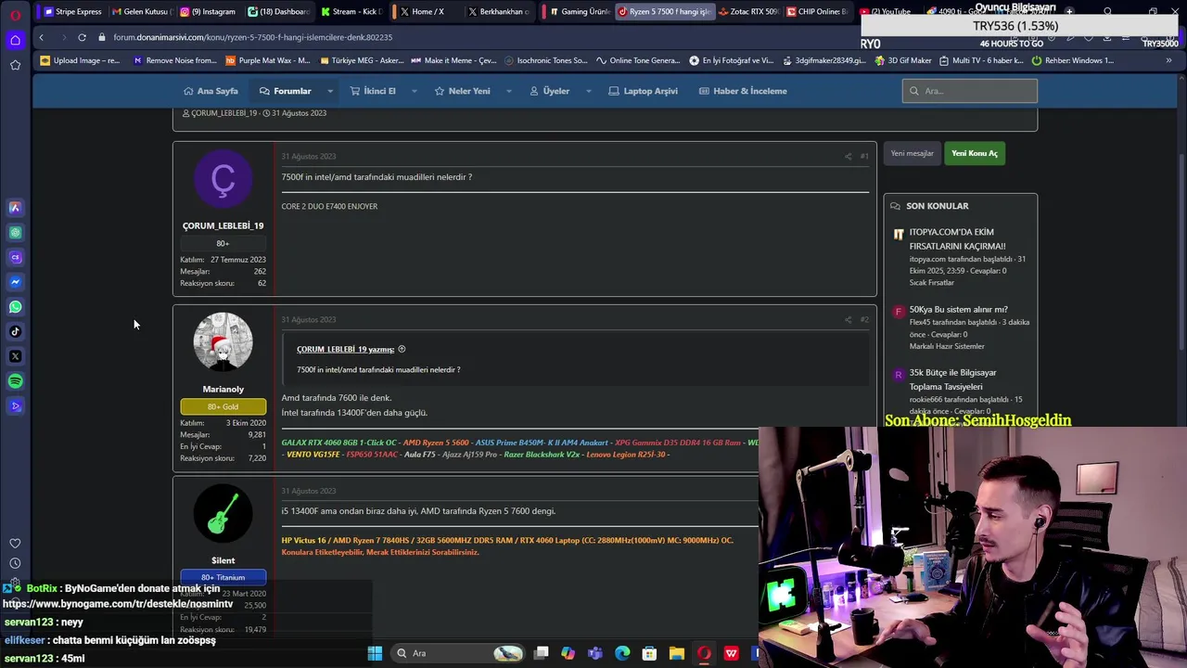Open Silent profile name link

[x=223, y=560]
